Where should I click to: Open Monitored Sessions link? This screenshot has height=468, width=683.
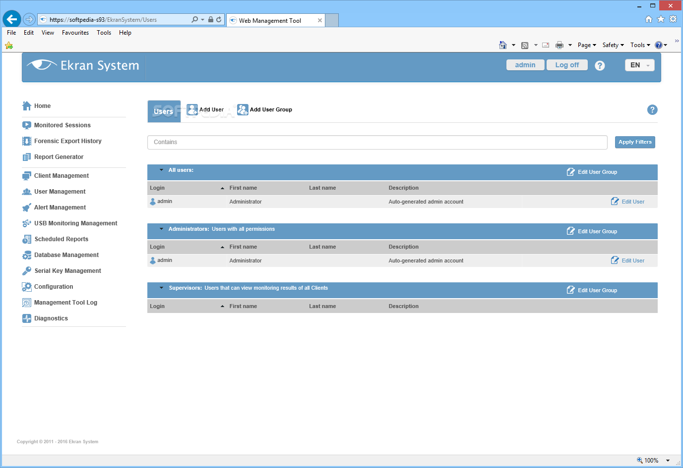[62, 125]
